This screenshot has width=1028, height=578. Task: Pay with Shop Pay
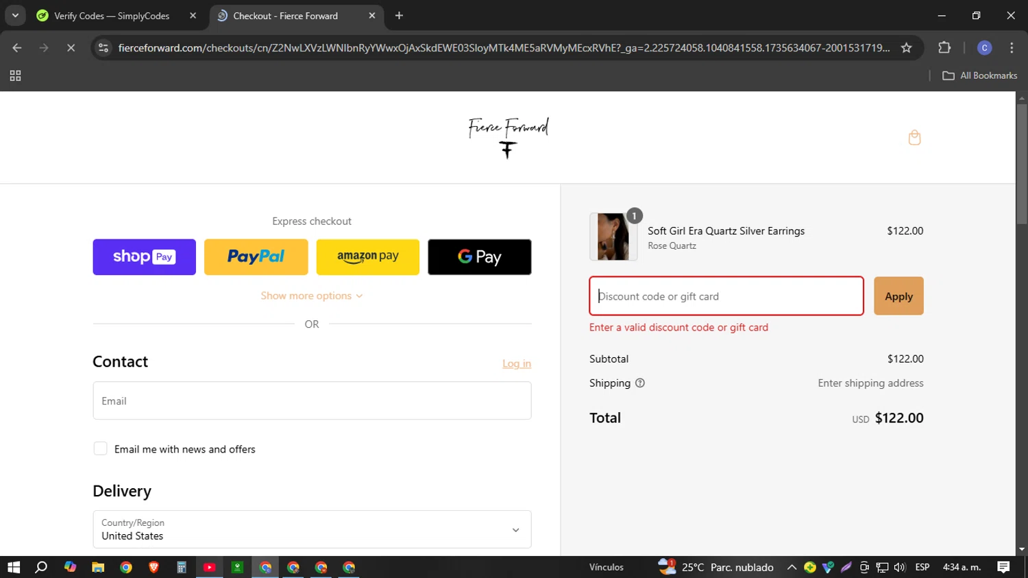tap(145, 257)
